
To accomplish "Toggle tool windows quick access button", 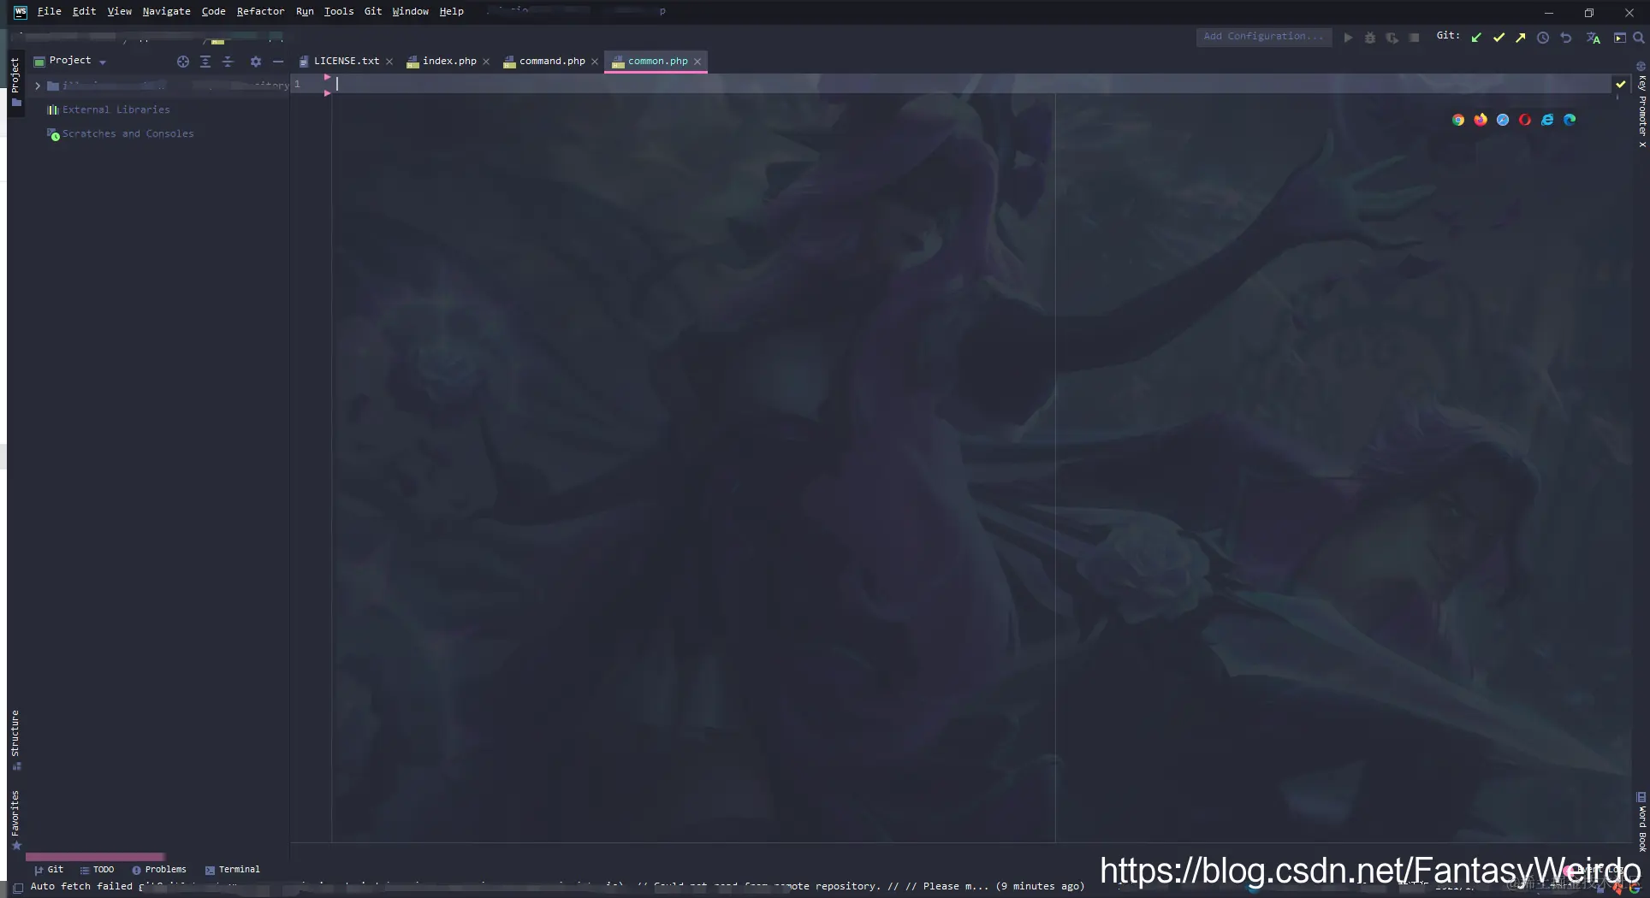I will (x=18, y=888).
